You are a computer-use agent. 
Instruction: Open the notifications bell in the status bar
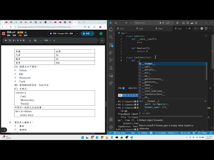point(211,133)
